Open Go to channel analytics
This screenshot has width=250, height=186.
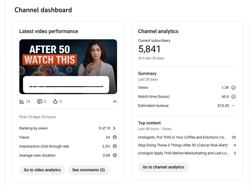163,167
